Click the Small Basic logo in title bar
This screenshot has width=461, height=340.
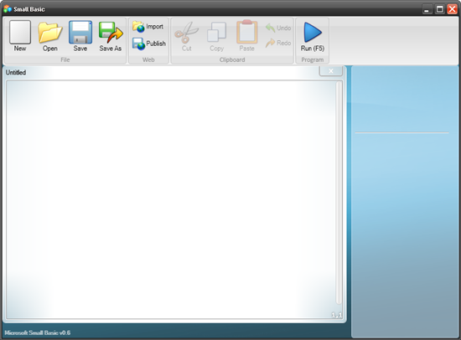pyautogui.click(x=8, y=9)
